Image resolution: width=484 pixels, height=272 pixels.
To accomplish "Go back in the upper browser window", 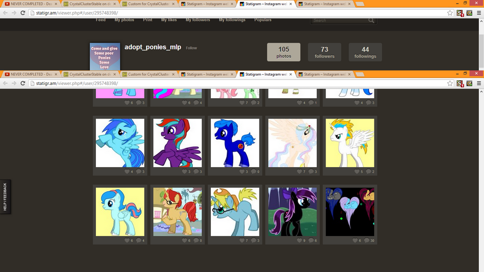I will pos(5,13).
